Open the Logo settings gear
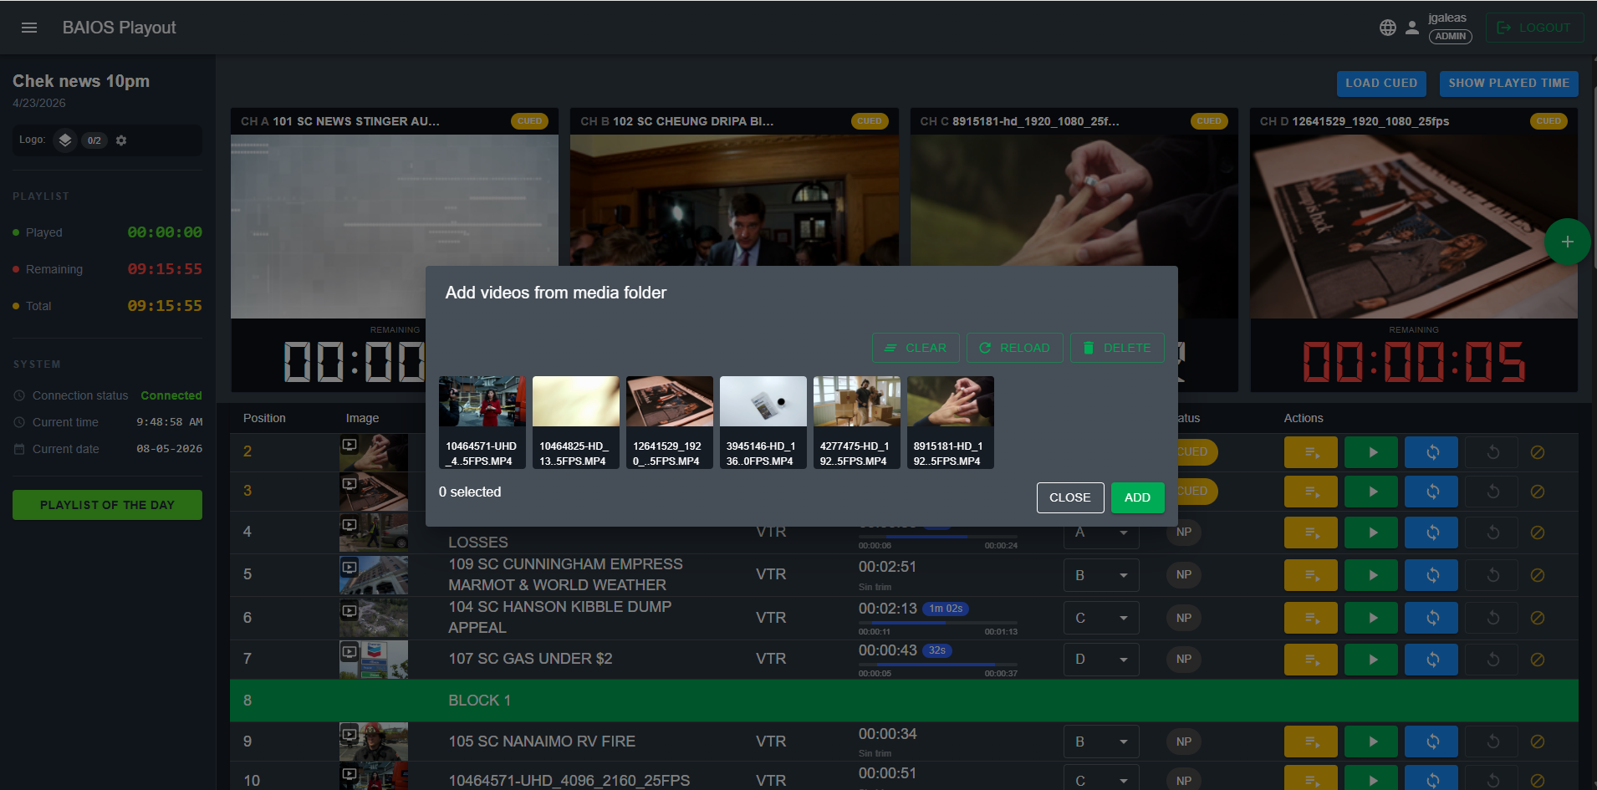The image size is (1597, 790). tap(121, 140)
